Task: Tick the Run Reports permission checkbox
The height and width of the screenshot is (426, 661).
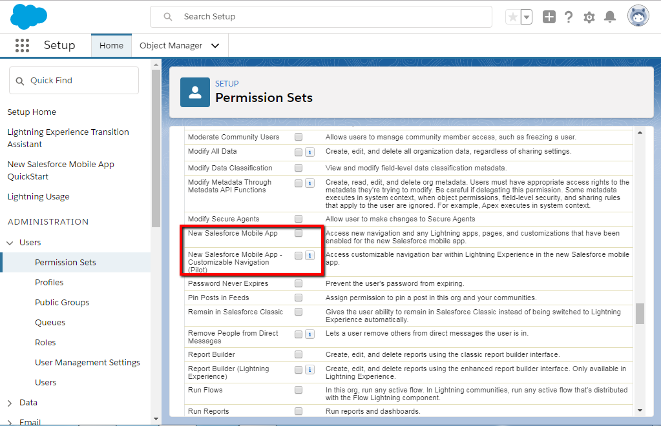Action: (299, 411)
